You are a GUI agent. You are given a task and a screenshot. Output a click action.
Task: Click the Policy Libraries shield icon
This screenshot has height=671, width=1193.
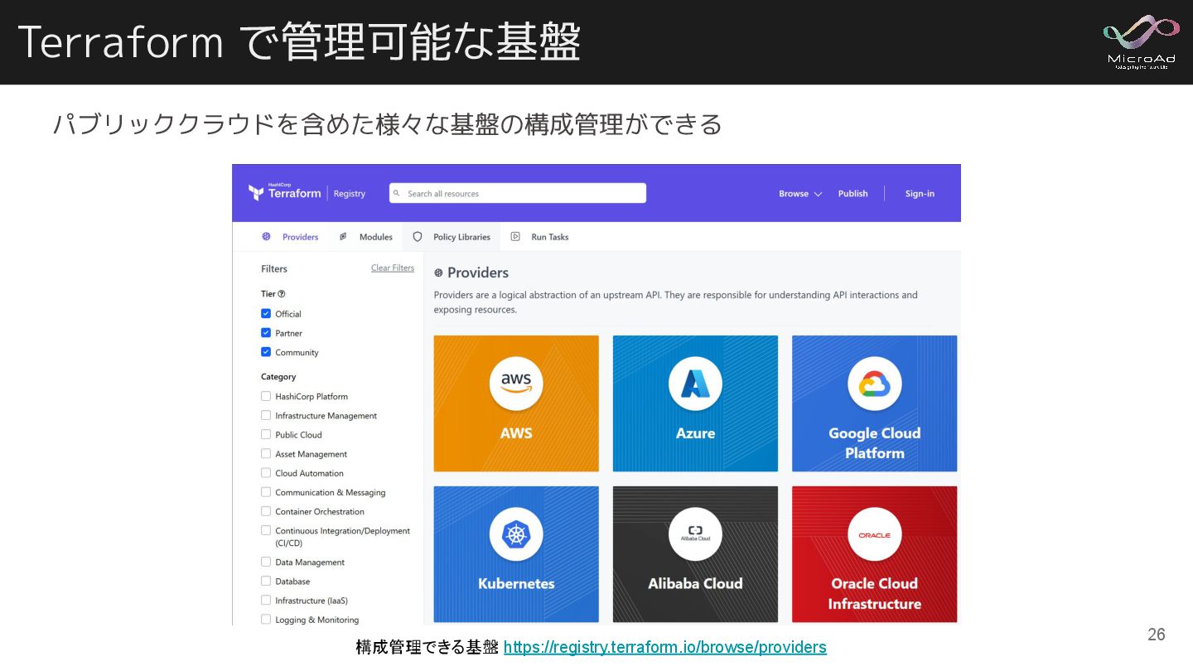[x=418, y=237]
